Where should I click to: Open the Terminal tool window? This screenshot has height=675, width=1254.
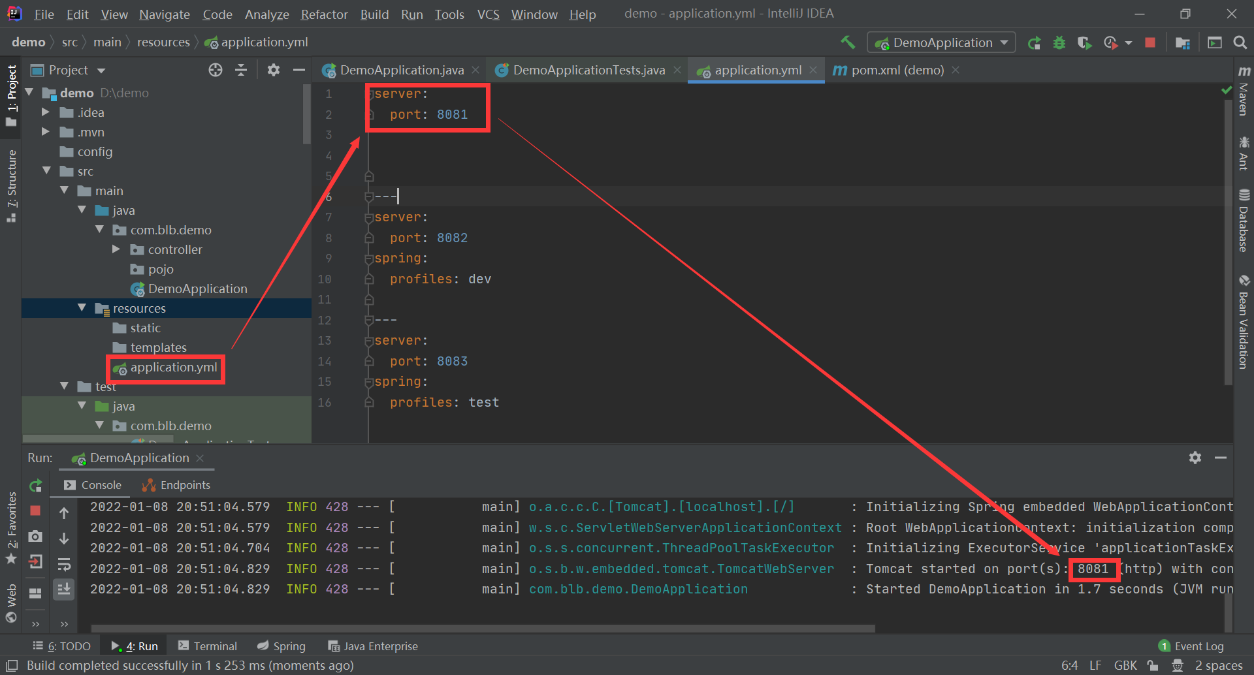pos(208,646)
